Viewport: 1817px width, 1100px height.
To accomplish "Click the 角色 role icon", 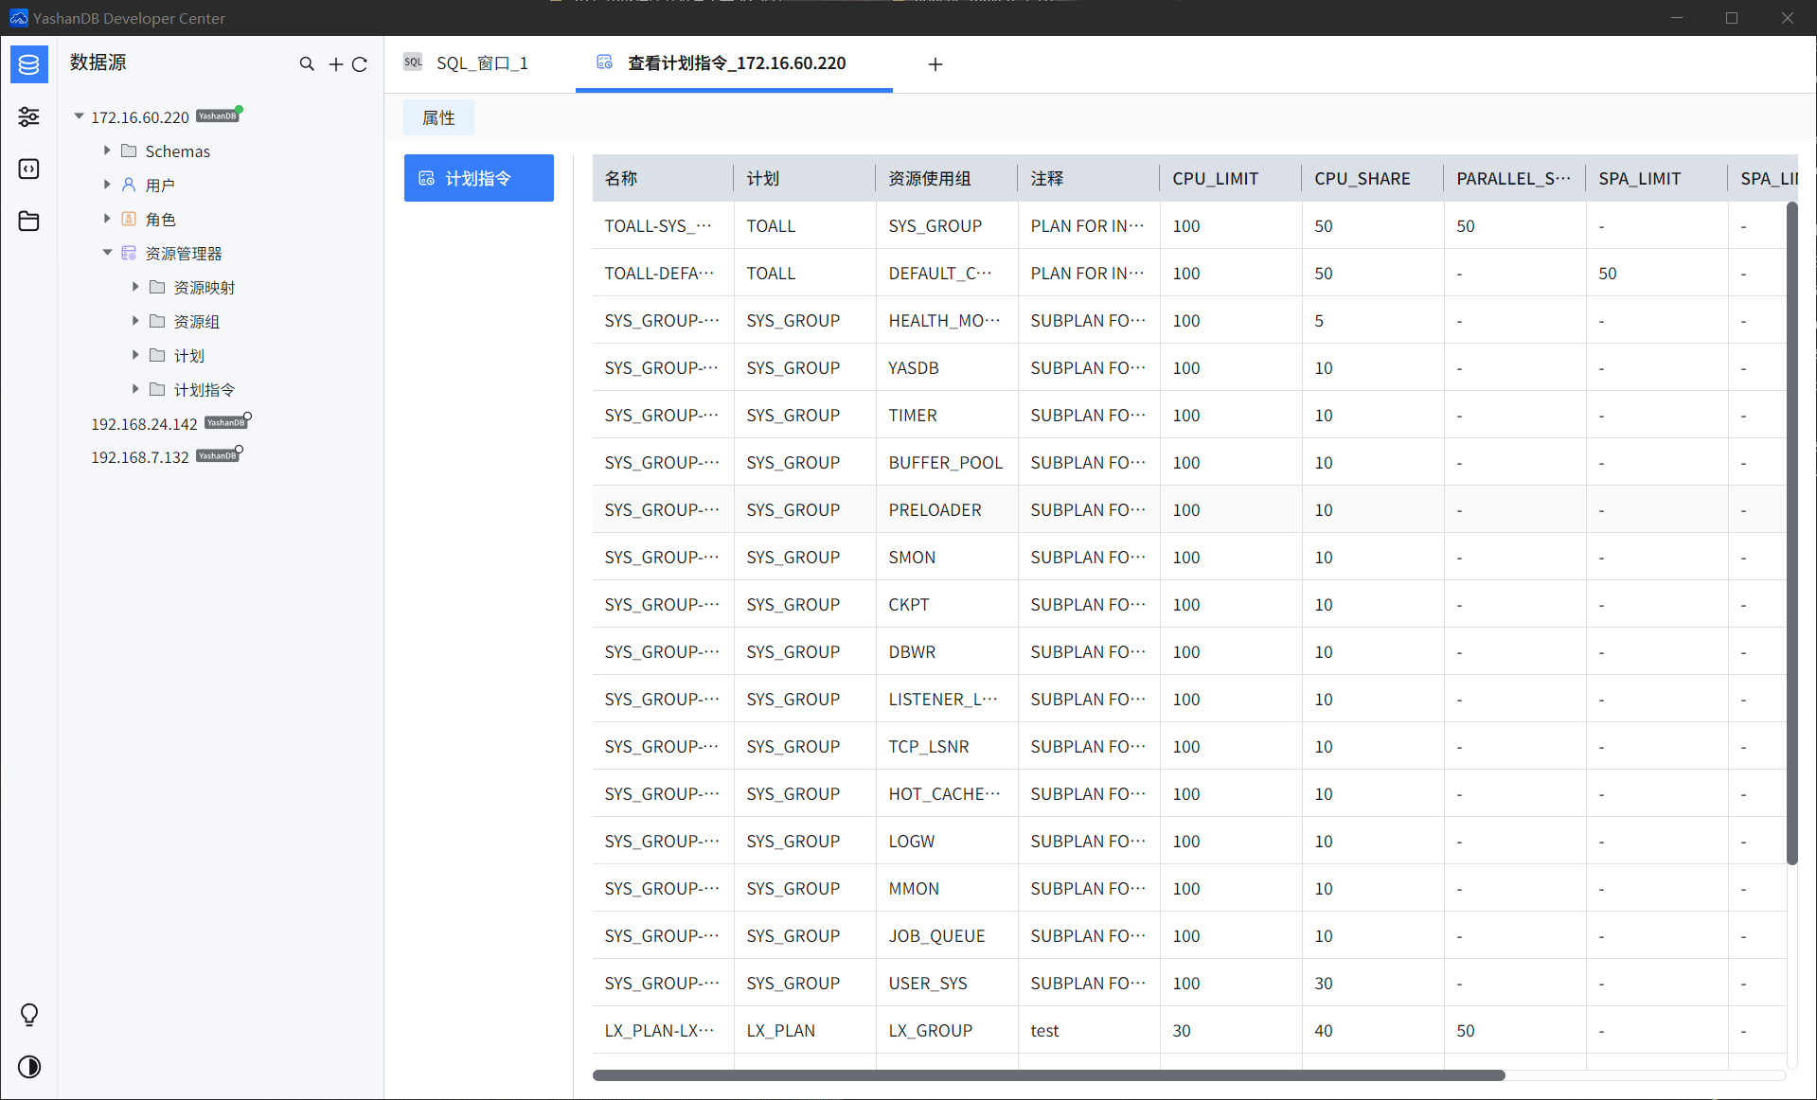I will [x=129, y=219].
